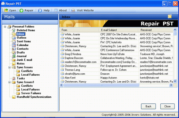
Task: Click the Open folder icon in the toolbar
Action: pyautogui.click(x=6, y=10)
